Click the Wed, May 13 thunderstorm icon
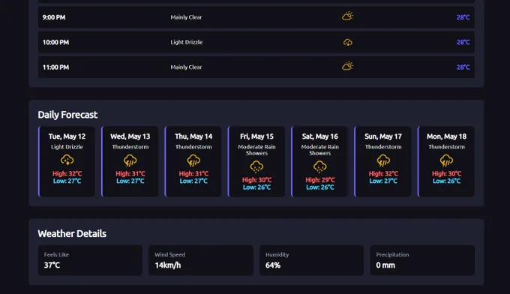The height and width of the screenshot is (294, 510). [x=130, y=160]
